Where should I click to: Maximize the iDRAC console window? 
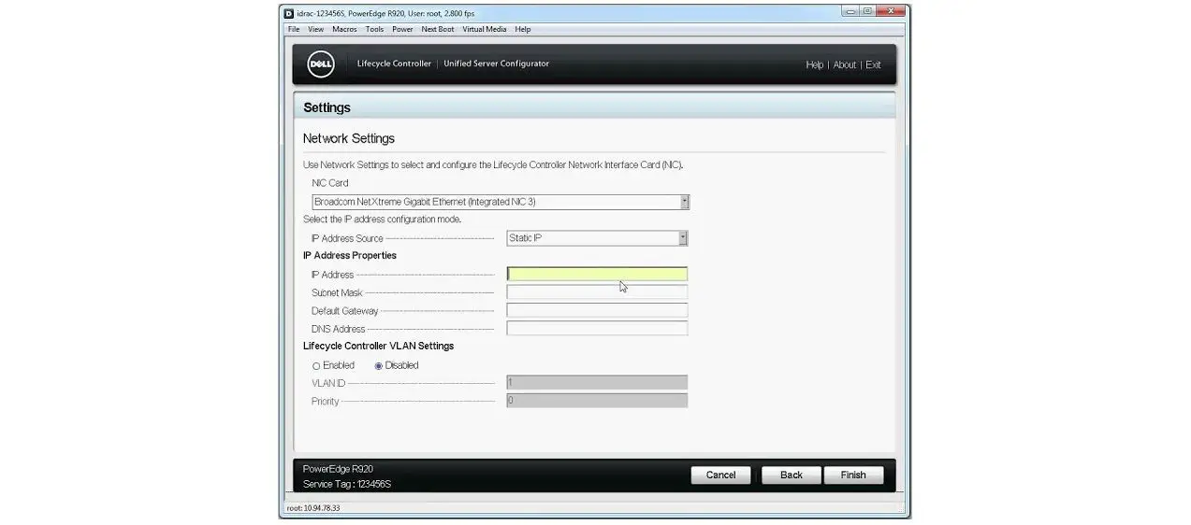(x=868, y=11)
